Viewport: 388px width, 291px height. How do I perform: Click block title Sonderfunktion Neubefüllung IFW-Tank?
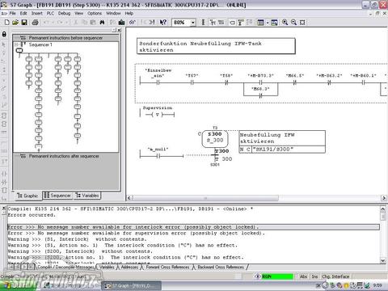(216, 46)
